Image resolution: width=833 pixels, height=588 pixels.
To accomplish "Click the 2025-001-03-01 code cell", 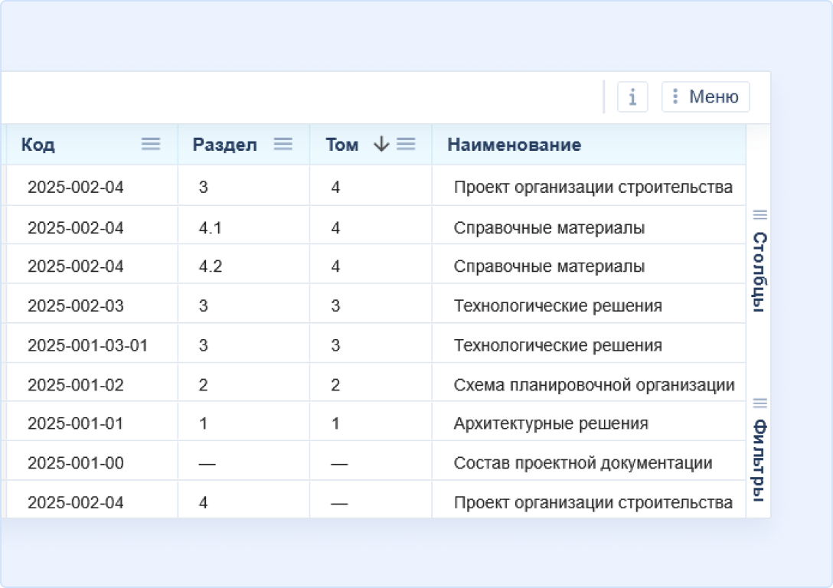I will pos(87,345).
